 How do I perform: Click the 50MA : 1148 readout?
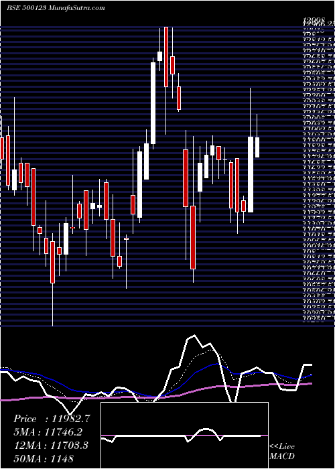44,458
